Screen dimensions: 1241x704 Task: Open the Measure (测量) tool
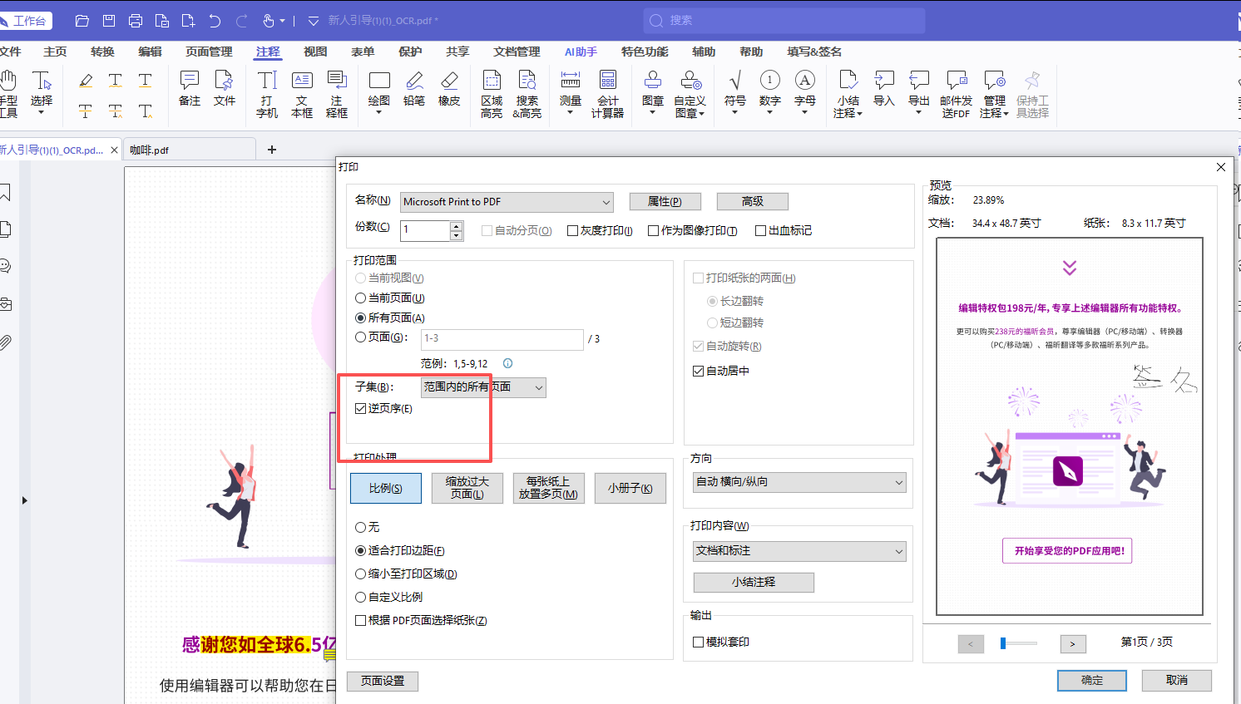coord(571,92)
